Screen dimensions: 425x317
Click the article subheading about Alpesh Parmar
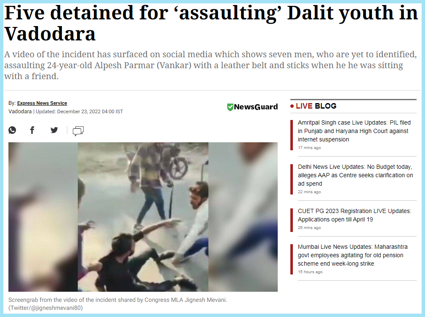[x=210, y=65]
